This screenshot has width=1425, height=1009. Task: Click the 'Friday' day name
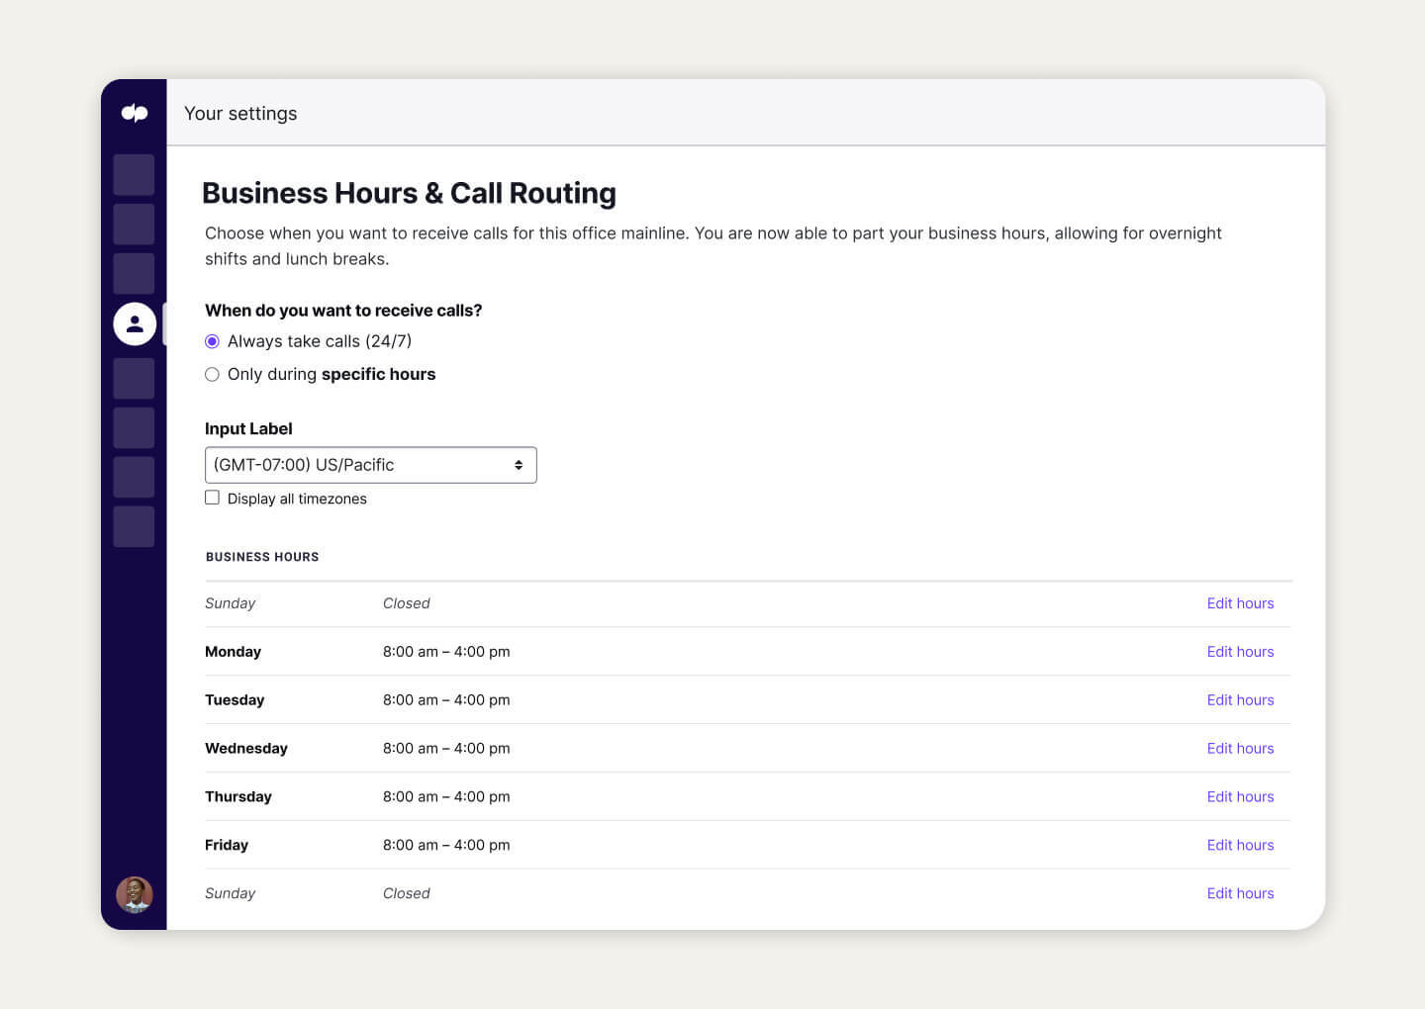click(227, 846)
